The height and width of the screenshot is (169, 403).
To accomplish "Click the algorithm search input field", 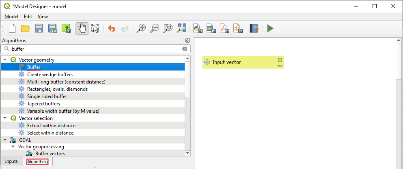I will 93,49.
